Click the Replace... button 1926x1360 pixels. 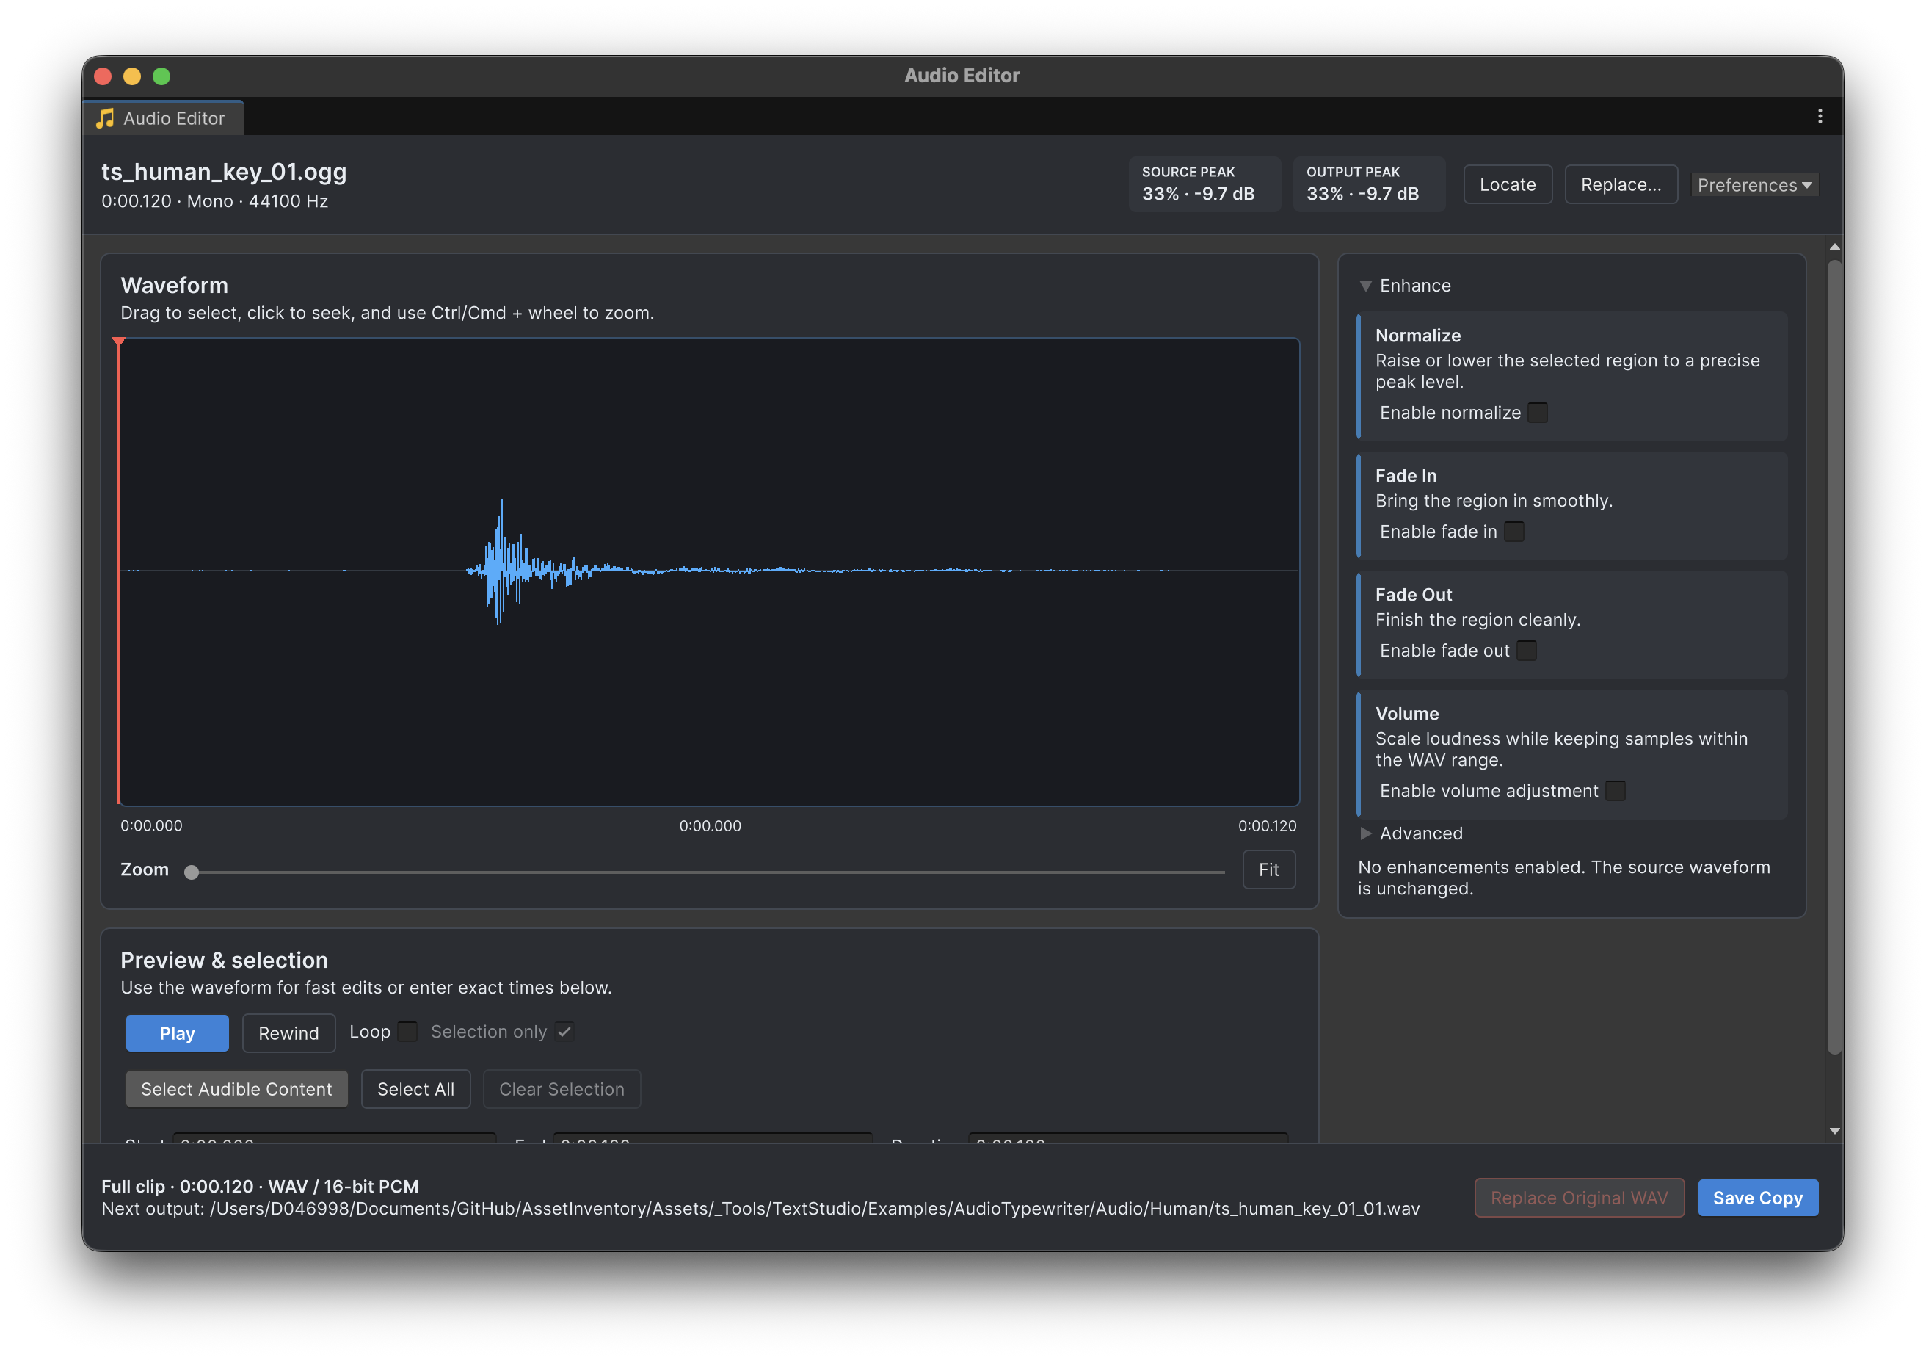[1621, 184]
